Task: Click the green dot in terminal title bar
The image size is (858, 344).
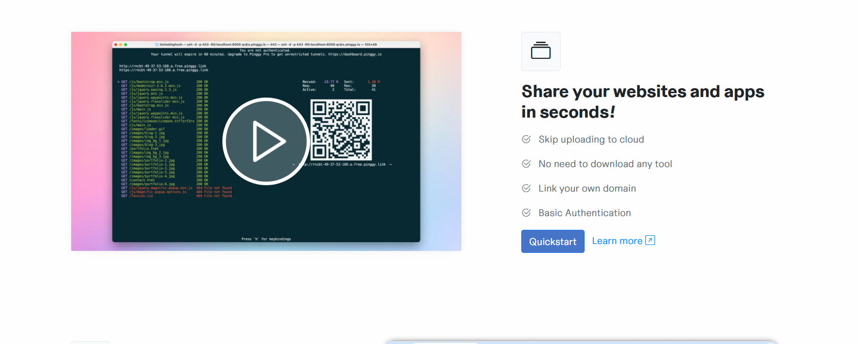Action: pos(126,45)
